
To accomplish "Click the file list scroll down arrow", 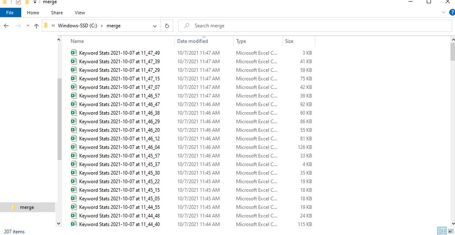I will 452,223.
